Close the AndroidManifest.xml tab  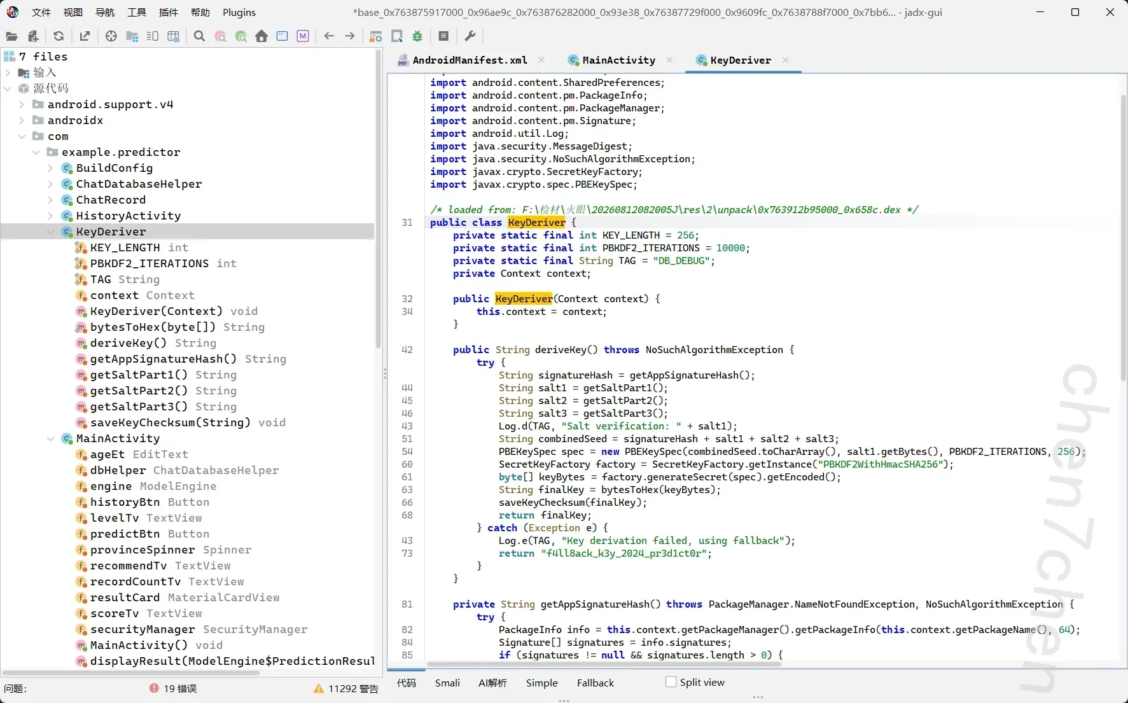[541, 60]
